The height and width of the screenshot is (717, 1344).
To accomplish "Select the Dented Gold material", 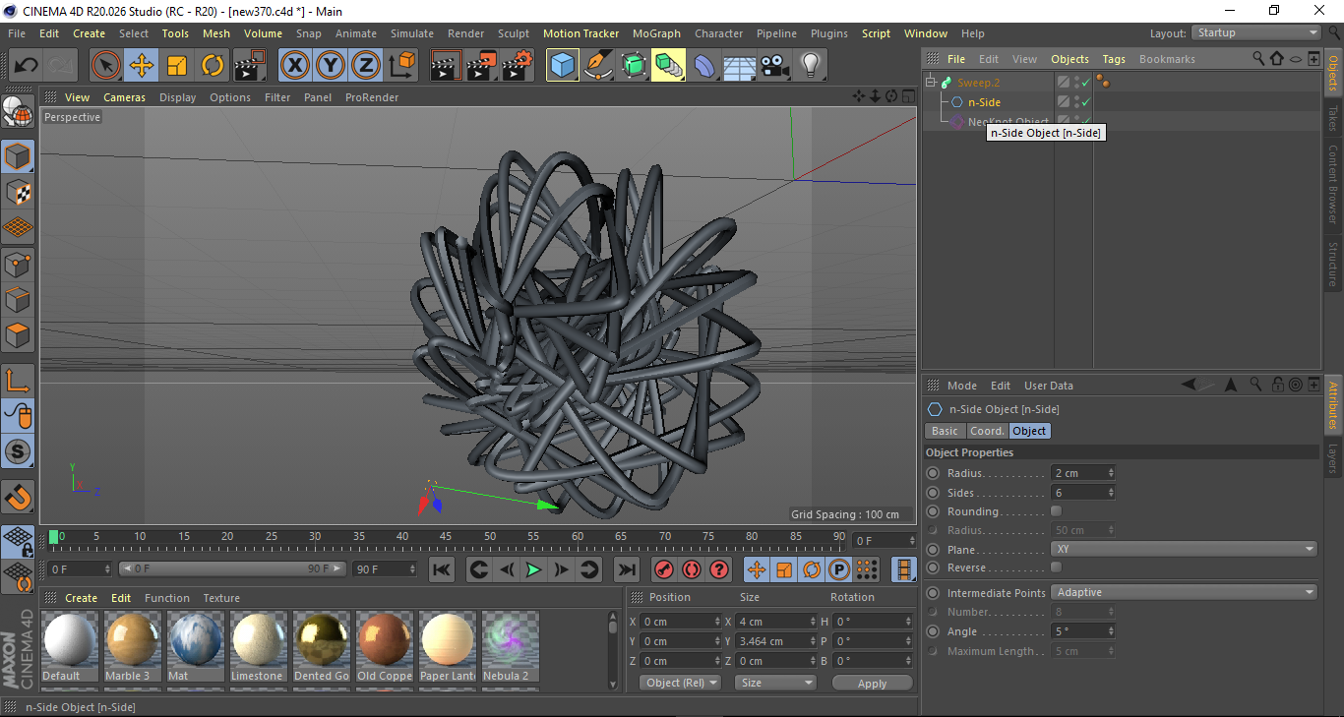I will coord(321,647).
